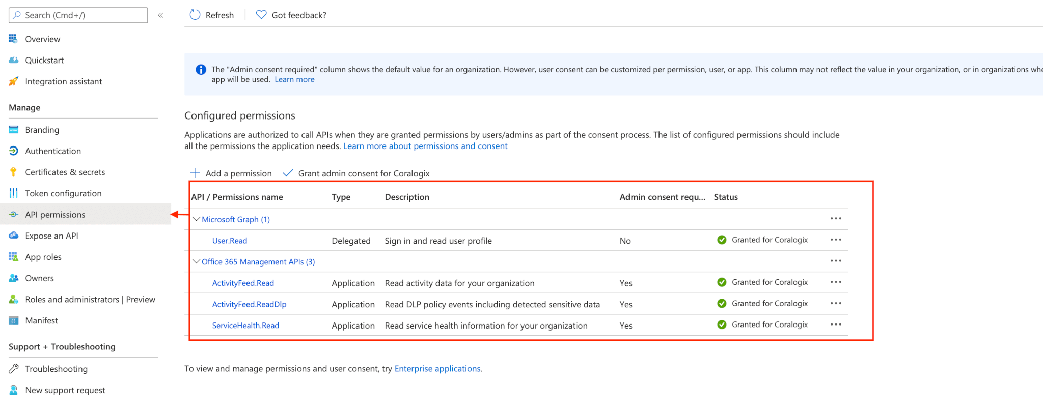Open Learn more link in info banner
1043x412 pixels.
coord(294,80)
